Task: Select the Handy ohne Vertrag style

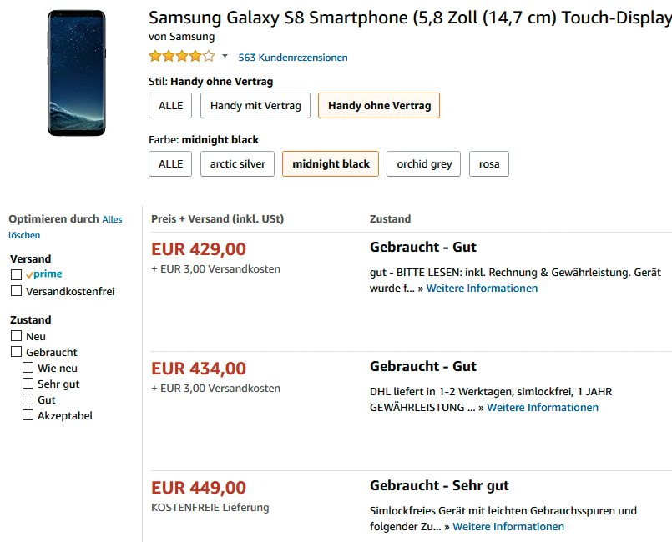Action: pyautogui.click(x=379, y=106)
